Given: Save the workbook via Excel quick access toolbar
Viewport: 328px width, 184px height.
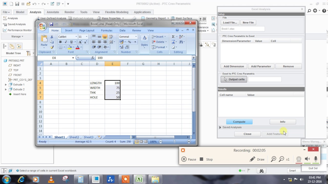Looking at the screenshot, I should [52, 24].
